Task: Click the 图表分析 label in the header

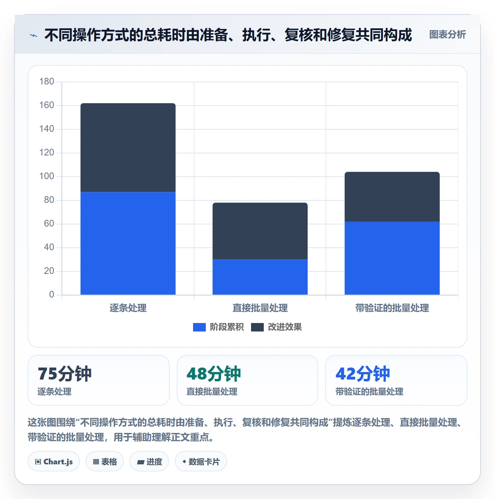Action: (447, 35)
